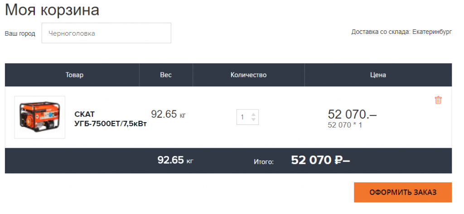Delete the item with the trash icon
The image size is (464, 214).
[x=438, y=100]
